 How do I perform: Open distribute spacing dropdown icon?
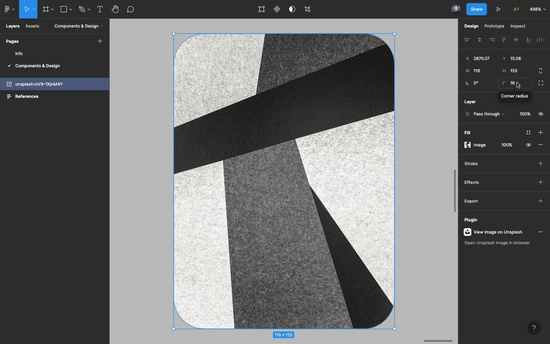[540, 39]
